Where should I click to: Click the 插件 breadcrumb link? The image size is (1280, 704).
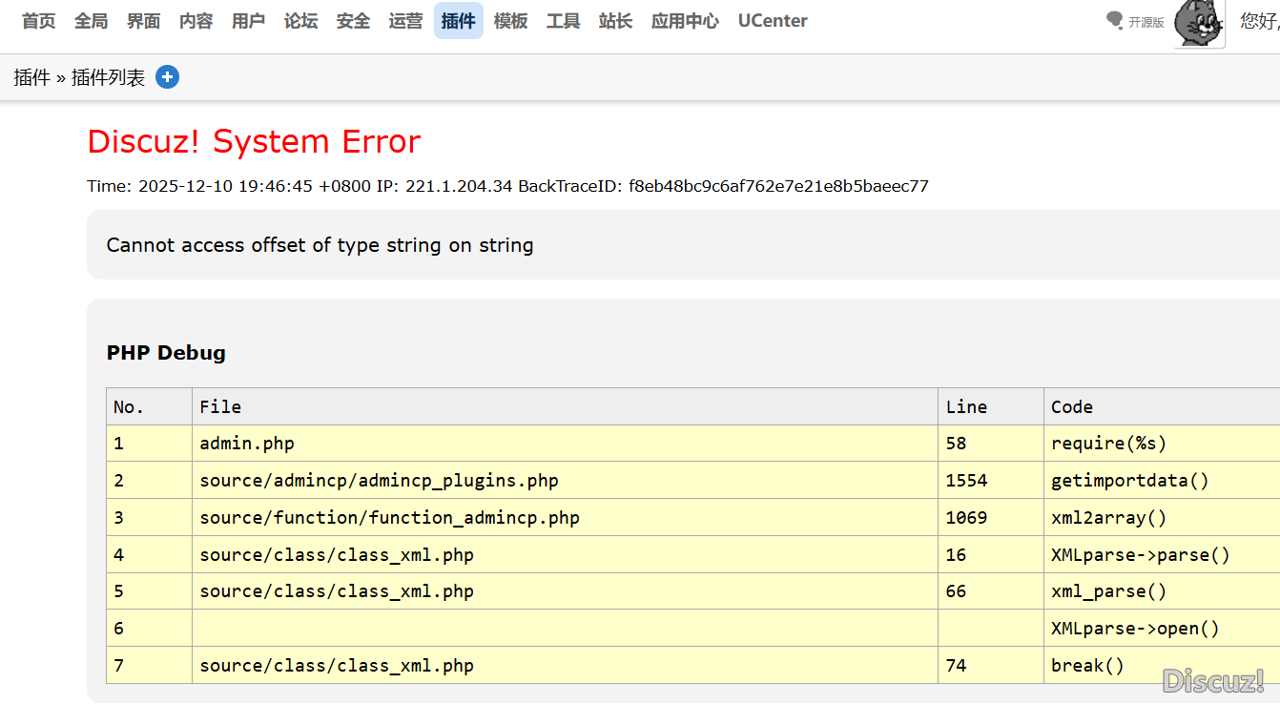(x=31, y=78)
